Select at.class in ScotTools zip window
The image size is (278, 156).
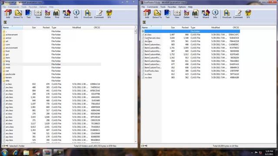coord(148,35)
